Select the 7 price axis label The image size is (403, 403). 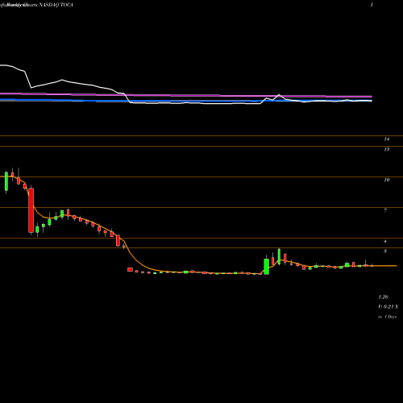[x=385, y=210]
